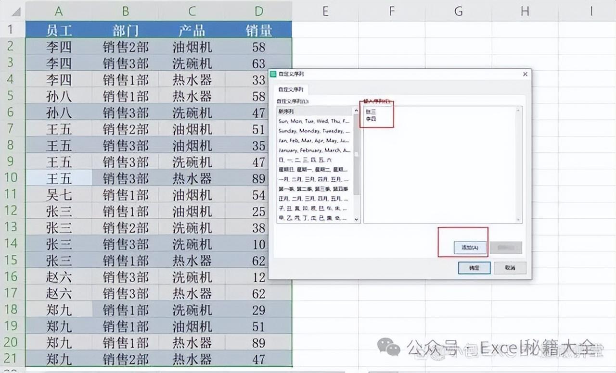Click the input box's top scrollbar arrow
The height and width of the screenshot is (373, 616).
(518, 110)
